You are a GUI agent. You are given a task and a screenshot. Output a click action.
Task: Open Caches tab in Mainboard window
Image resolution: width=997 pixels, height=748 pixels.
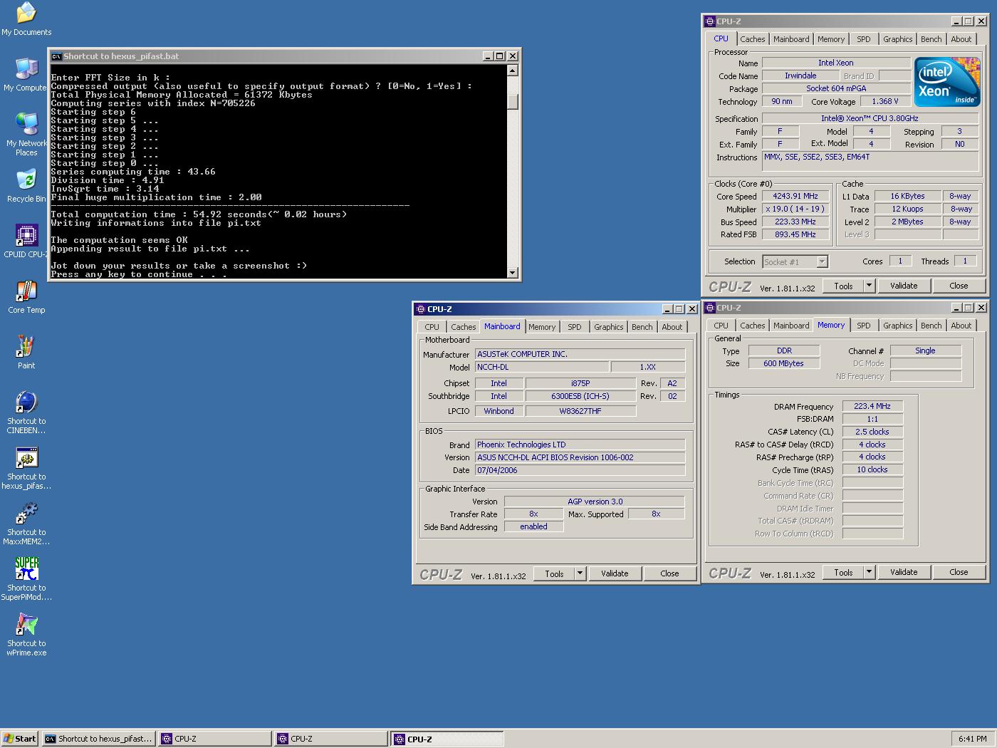tap(463, 327)
